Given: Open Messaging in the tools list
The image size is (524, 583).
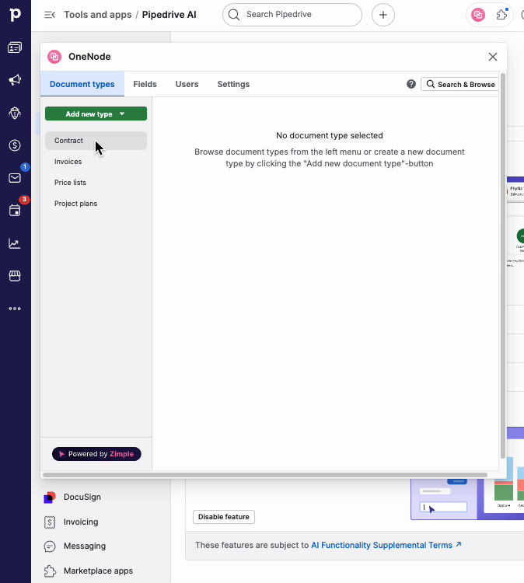Looking at the screenshot, I should point(85,546).
